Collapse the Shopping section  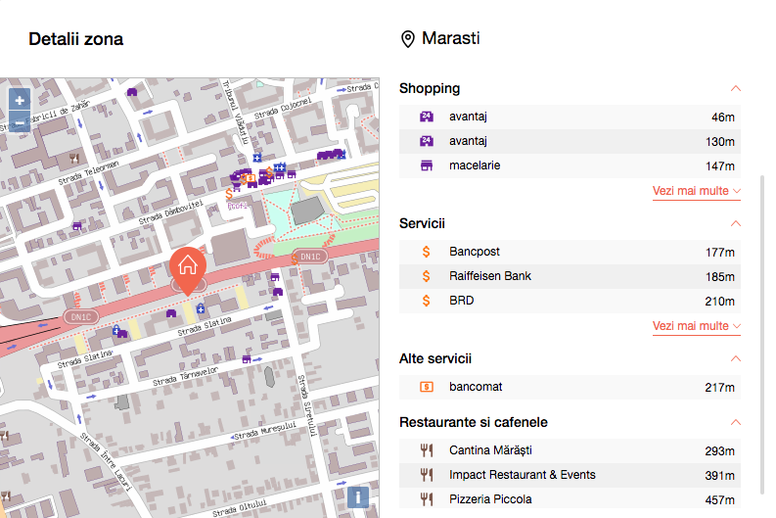click(x=736, y=89)
